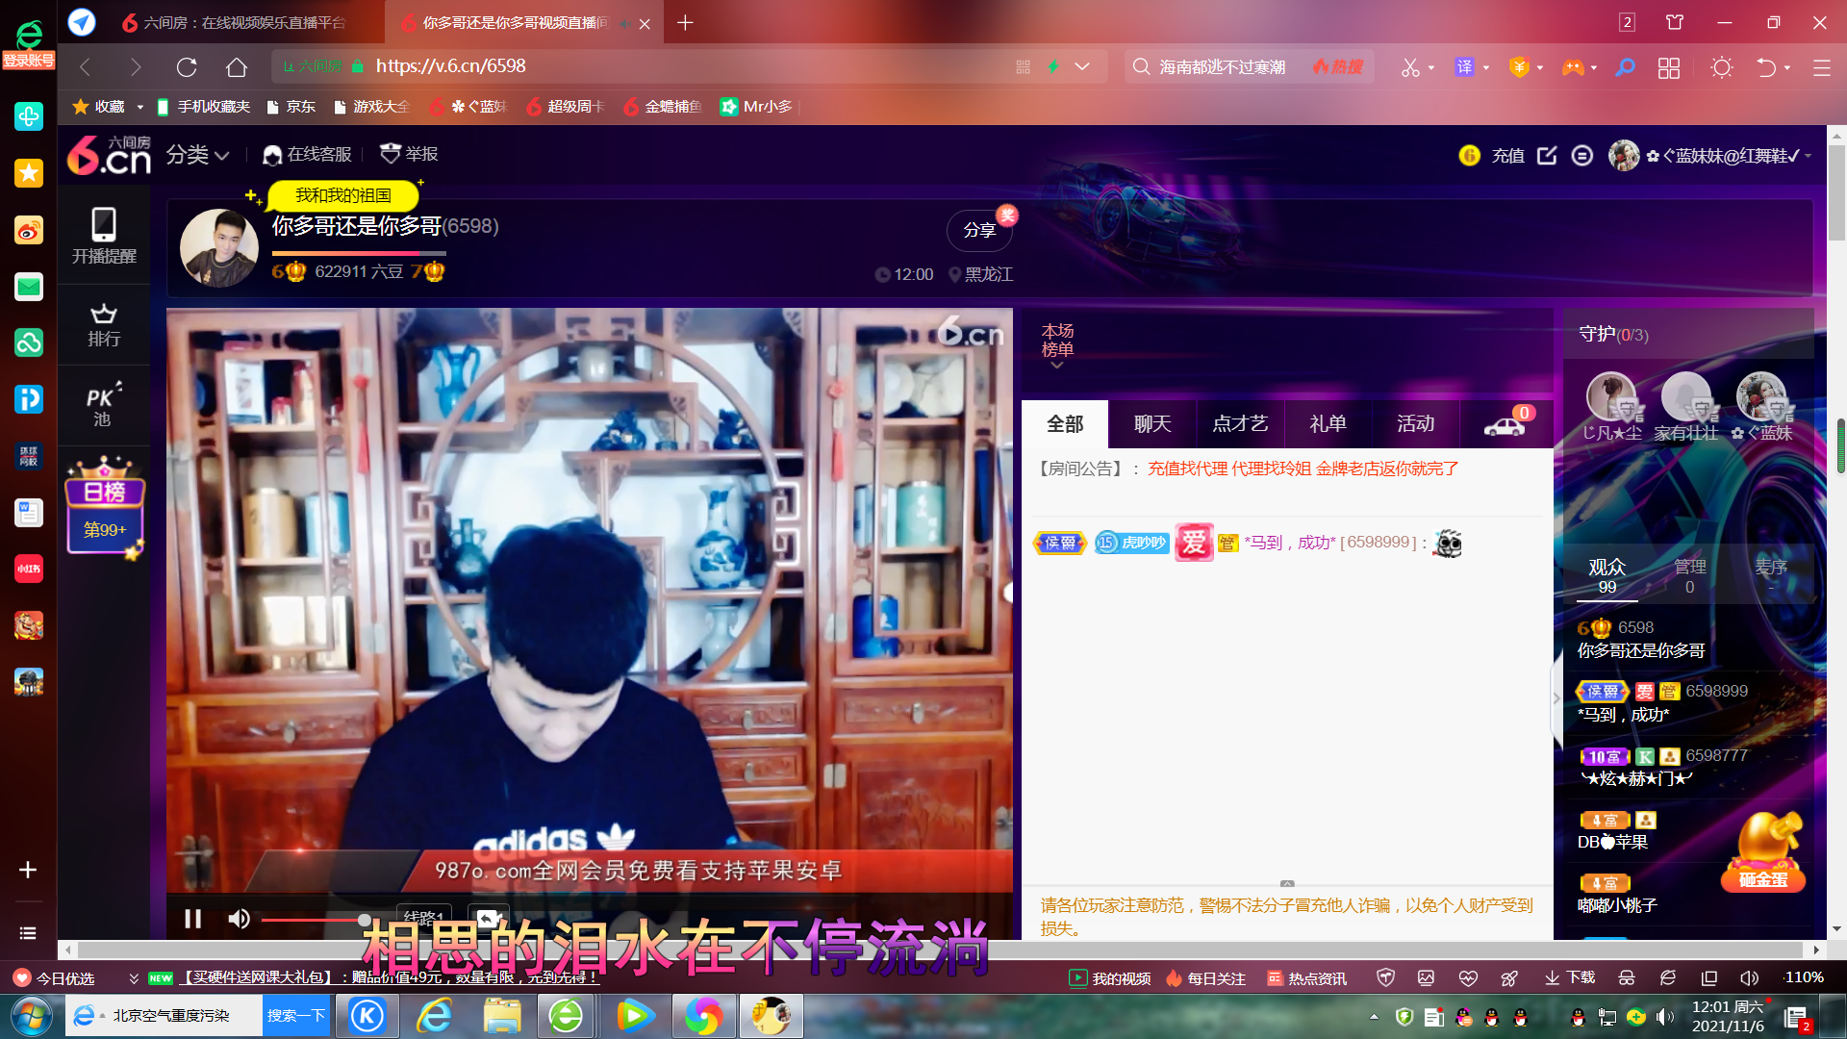The width and height of the screenshot is (1847, 1039).
Task: Open the game controller extension icon
Action: (x=1573, y=67)
